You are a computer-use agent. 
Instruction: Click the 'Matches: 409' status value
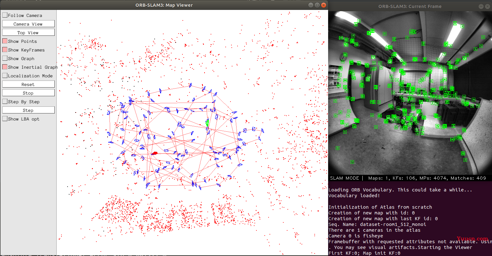(x=468, y=178)
